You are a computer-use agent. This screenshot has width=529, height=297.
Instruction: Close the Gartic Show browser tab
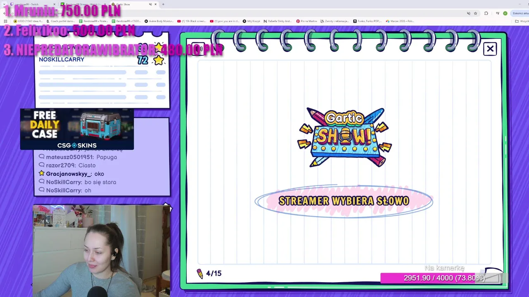point(155,4)
